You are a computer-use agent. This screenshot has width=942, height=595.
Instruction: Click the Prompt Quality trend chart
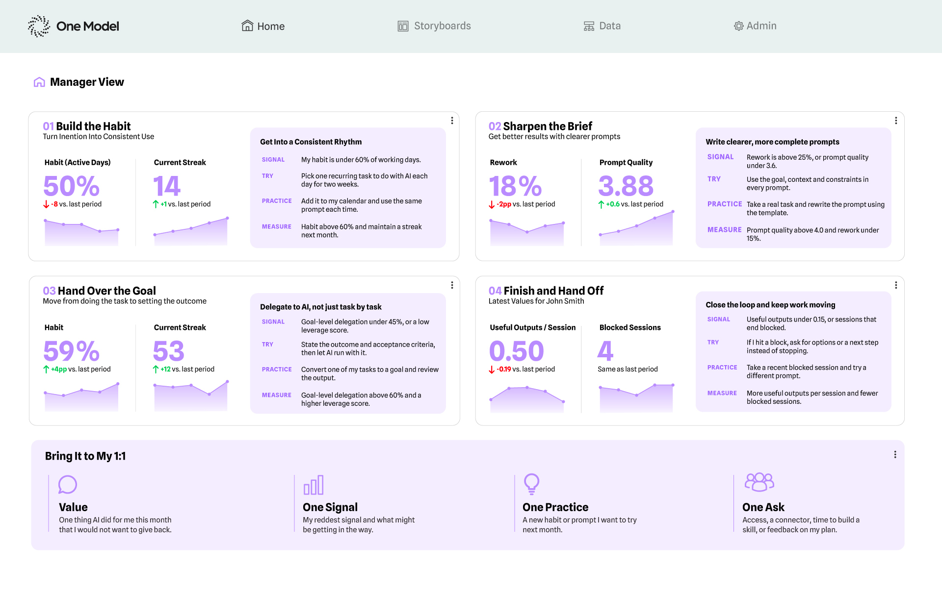[636, 228]
